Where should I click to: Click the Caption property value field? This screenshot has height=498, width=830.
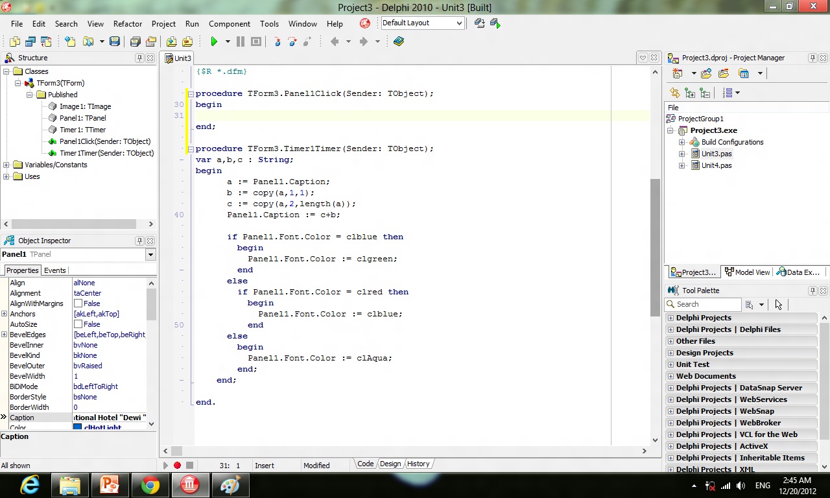tap(110, 418)
